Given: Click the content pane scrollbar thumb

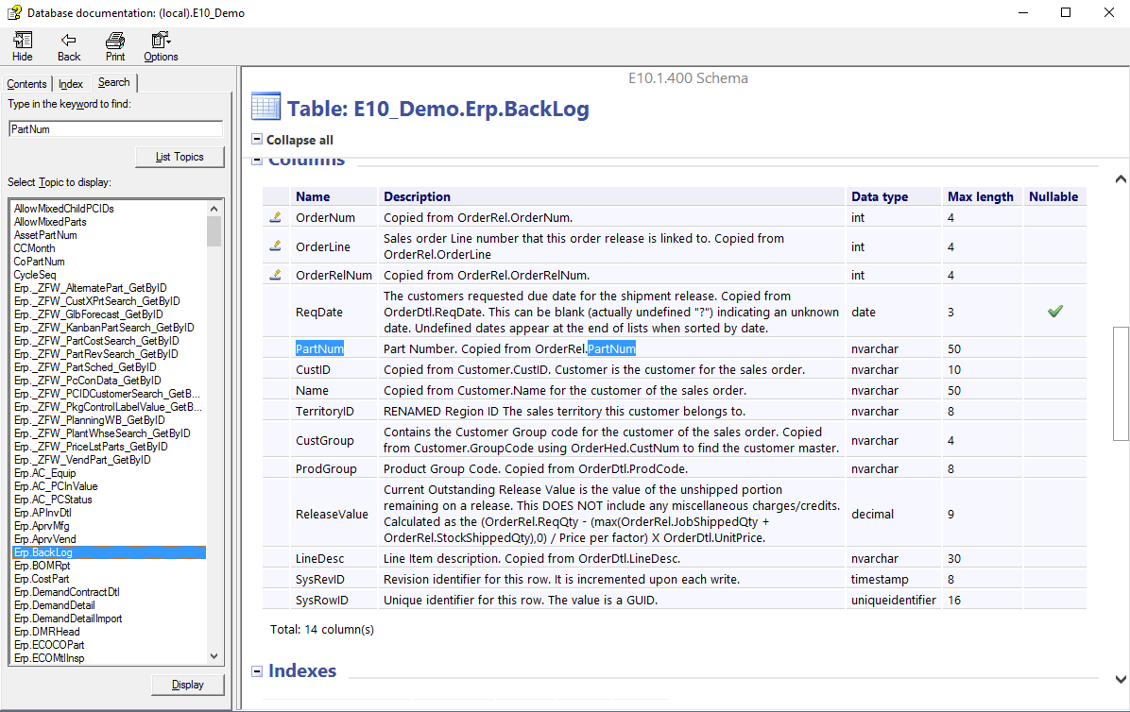Looking at the screenshot, I should click(1121, 383).
